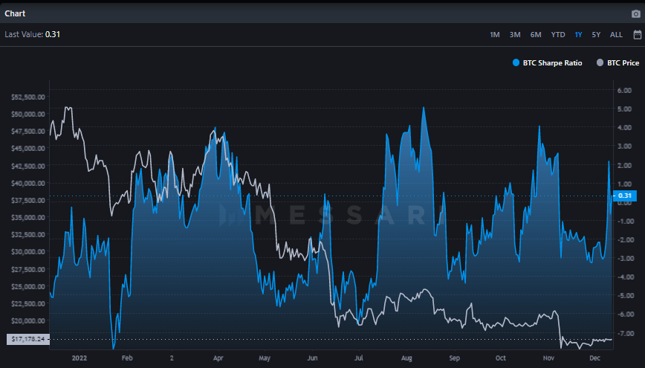Toggle the BTC Price series
Image resolution: width=645 pixels, height=368 pixels.
pyautogui.click(x=618, y=63)
